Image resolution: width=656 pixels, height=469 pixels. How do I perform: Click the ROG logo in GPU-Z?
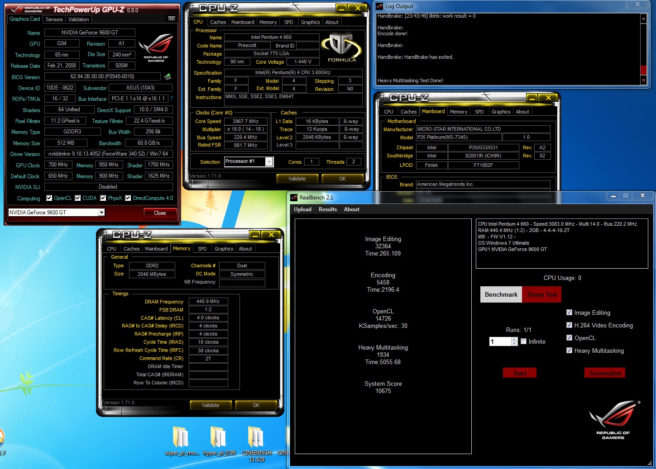tap(156, 47)
